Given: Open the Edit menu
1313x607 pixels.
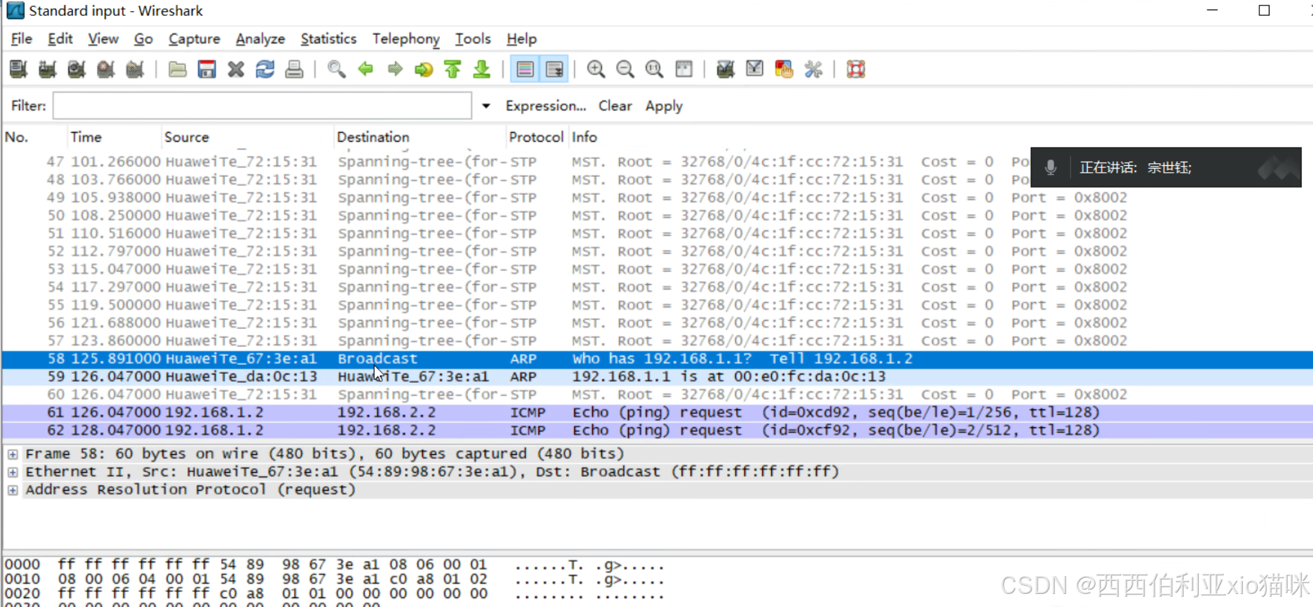Looking at the screenshot, I should click(60, 39).
